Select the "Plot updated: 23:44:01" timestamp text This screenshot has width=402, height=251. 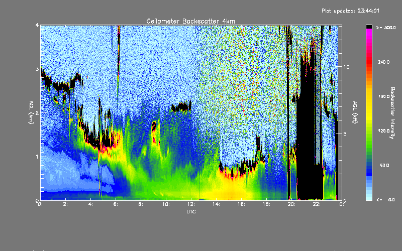pos(350,11)
